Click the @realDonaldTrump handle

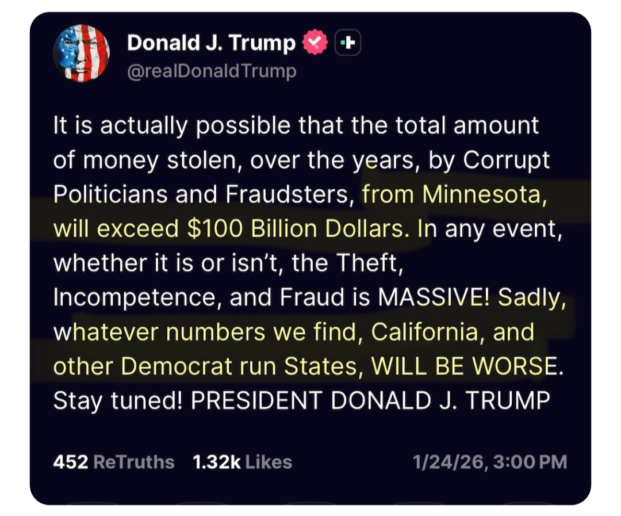(211, 71)
